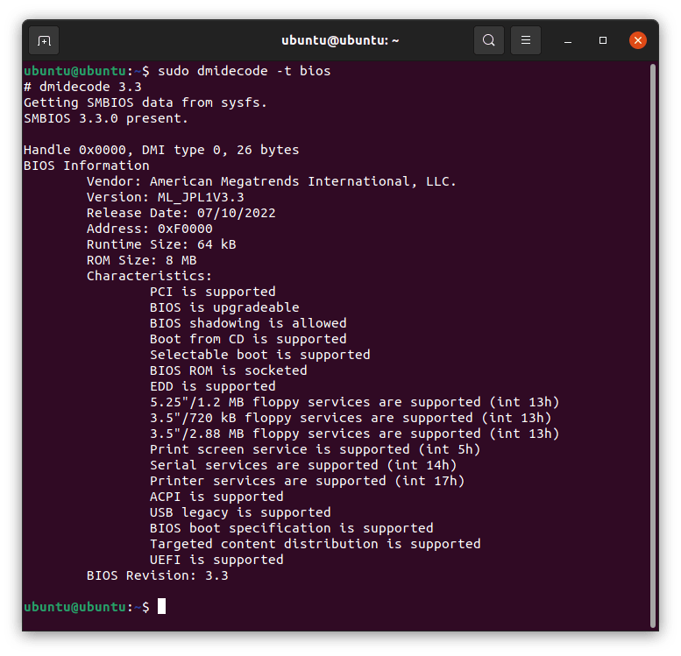Click the window title ubuntu@ubuntu: ~

coord(340,40)
